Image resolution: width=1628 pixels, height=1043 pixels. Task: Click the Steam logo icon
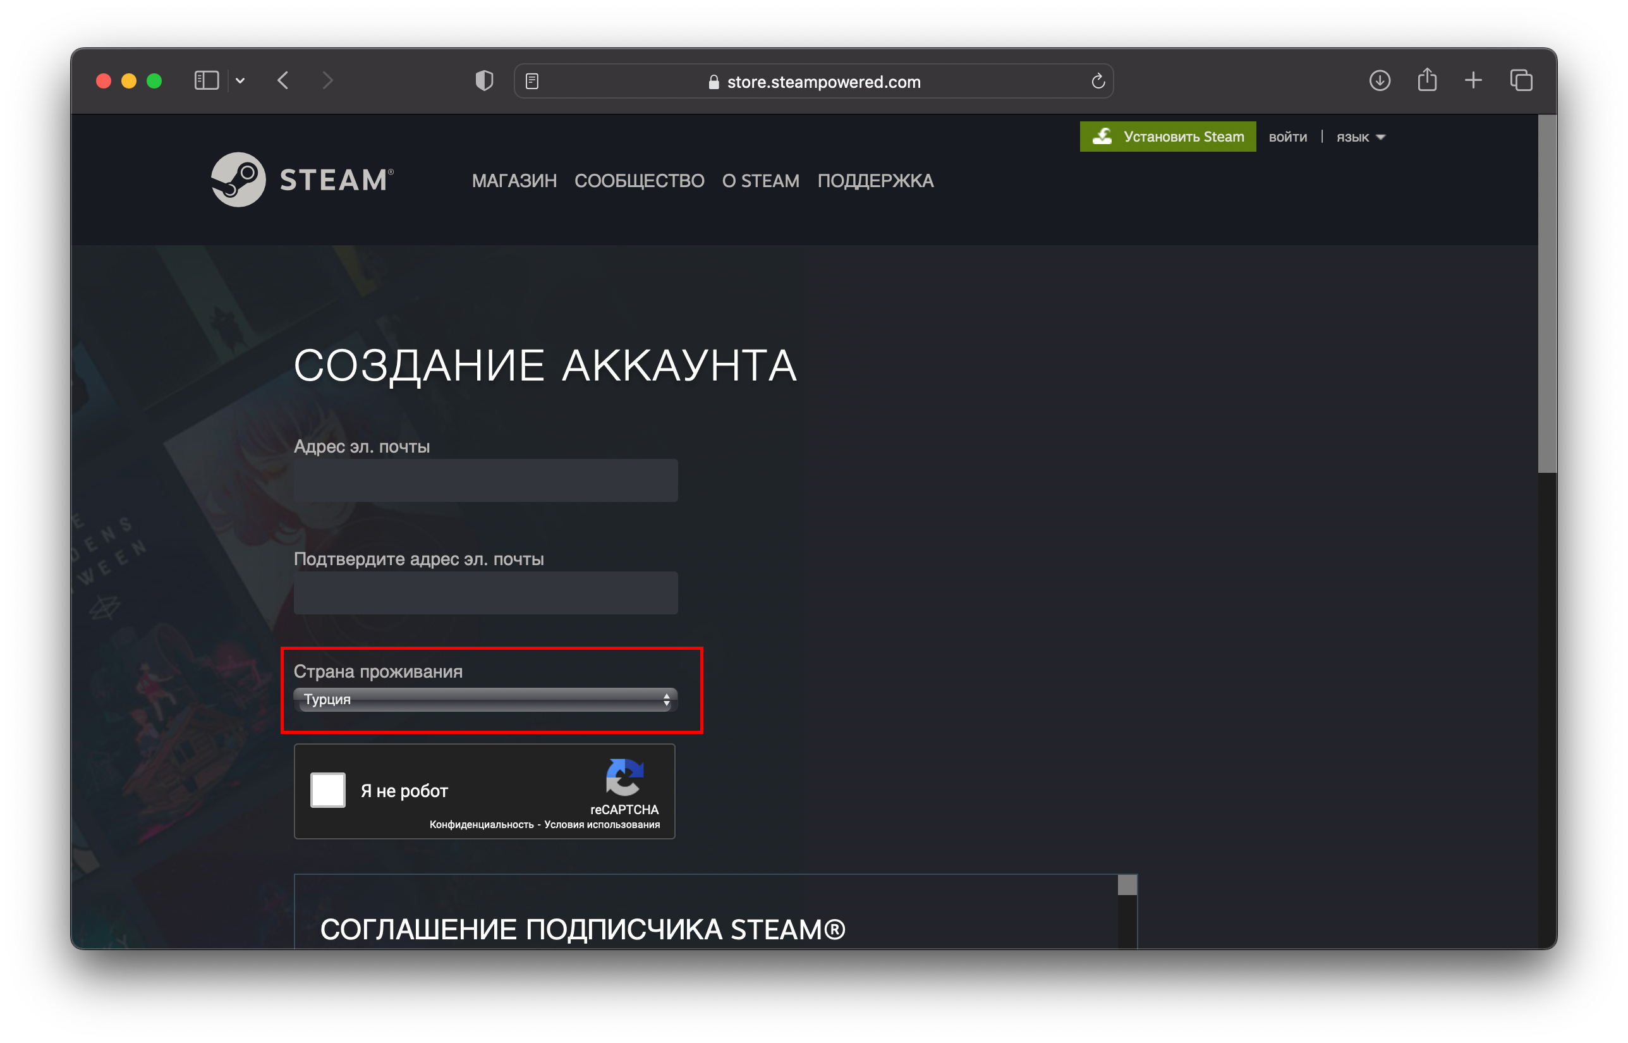pos(238,180)
